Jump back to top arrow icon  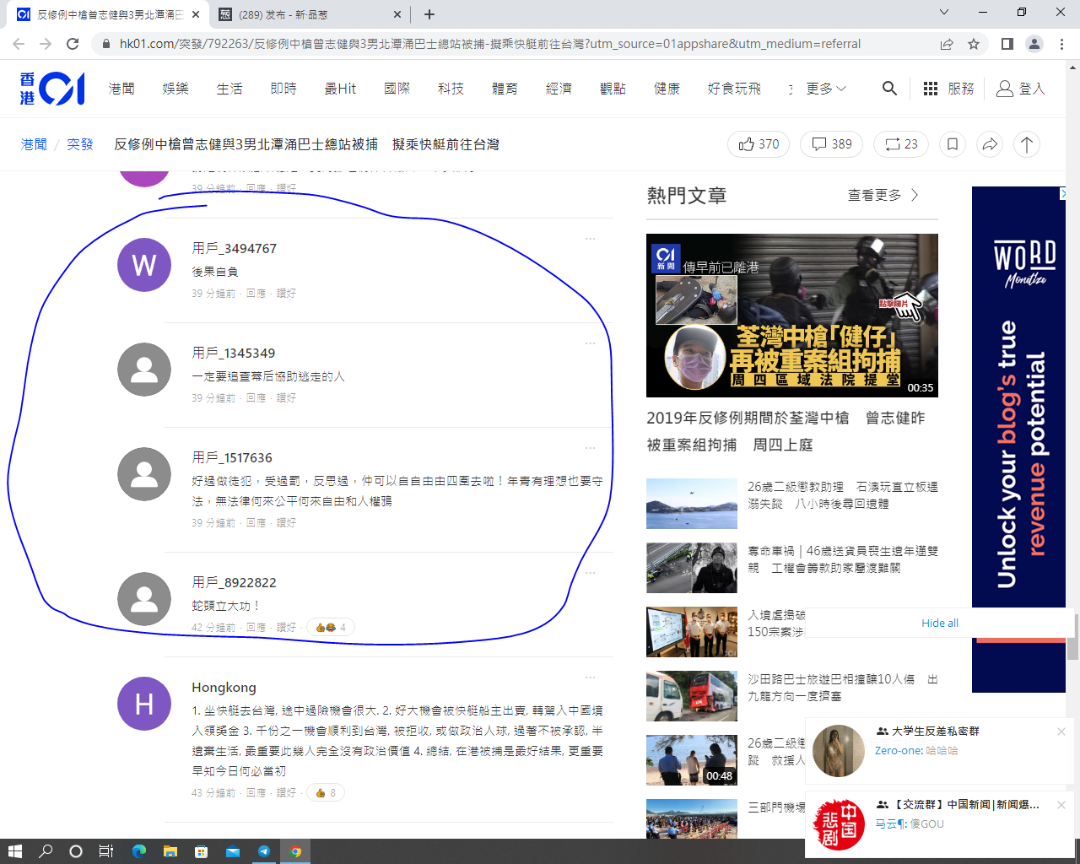pyautogui.click(x=1027, y=144)
